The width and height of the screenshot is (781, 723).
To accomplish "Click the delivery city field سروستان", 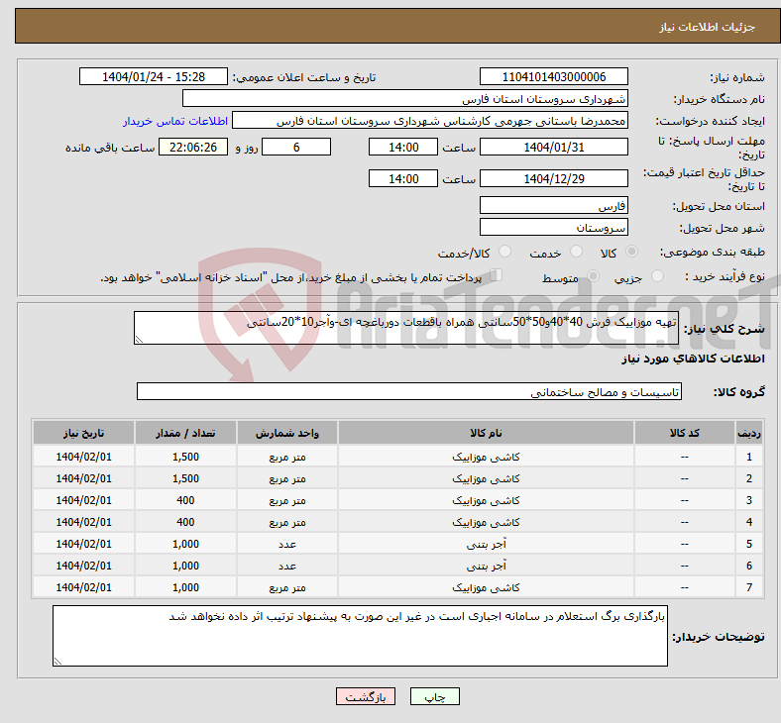I will 554,228.
